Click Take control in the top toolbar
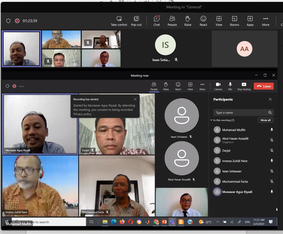The width and height of the screenshot is (283, 234). pyautogui.click(x=119, y=21)
